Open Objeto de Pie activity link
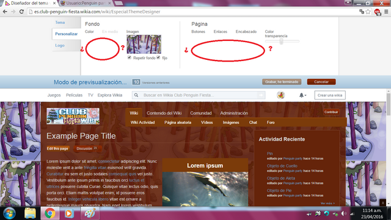The height and width of the screenshot is (220, 391). point(279,190)
